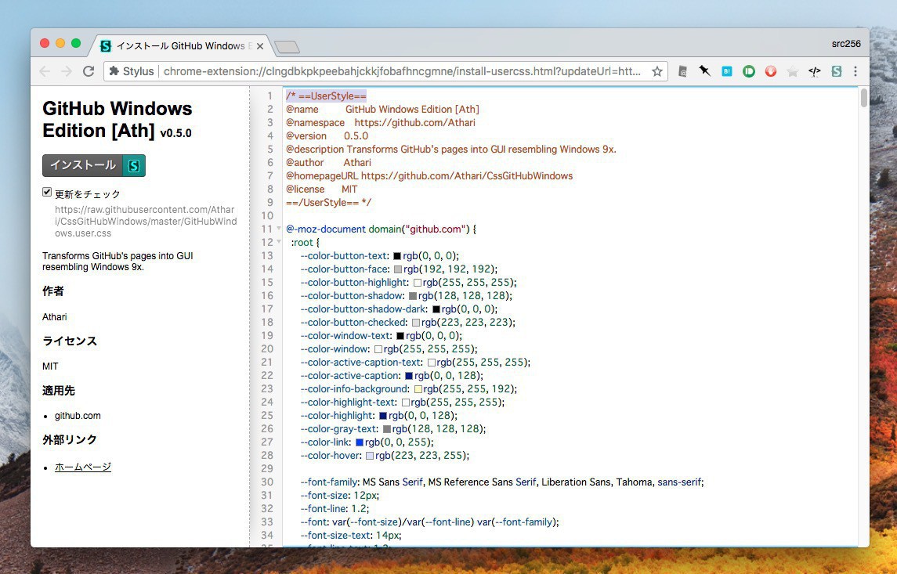The width and height of the screenshot is (897, 574).
Task: Click the red hand blocker extension icon
Action: click(770, 71)
